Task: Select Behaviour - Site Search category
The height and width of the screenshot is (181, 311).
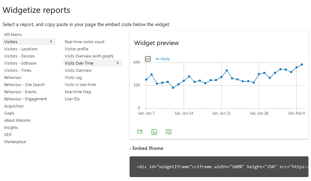Action: point(24,85)
